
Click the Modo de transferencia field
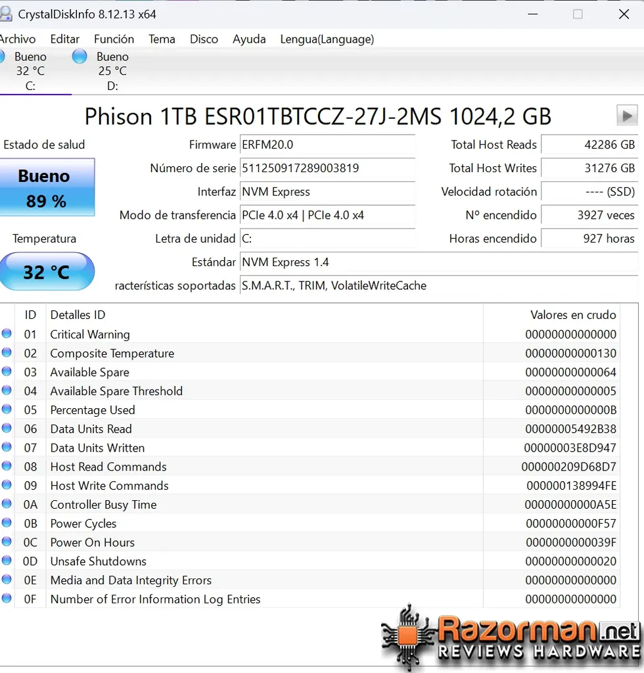(327, 215)
